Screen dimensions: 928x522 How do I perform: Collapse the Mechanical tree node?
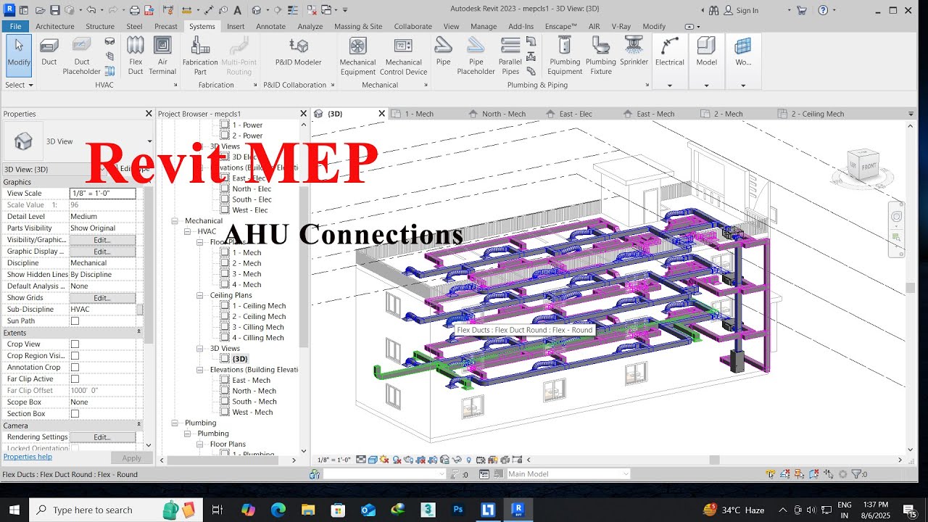[x=175, y=221]
